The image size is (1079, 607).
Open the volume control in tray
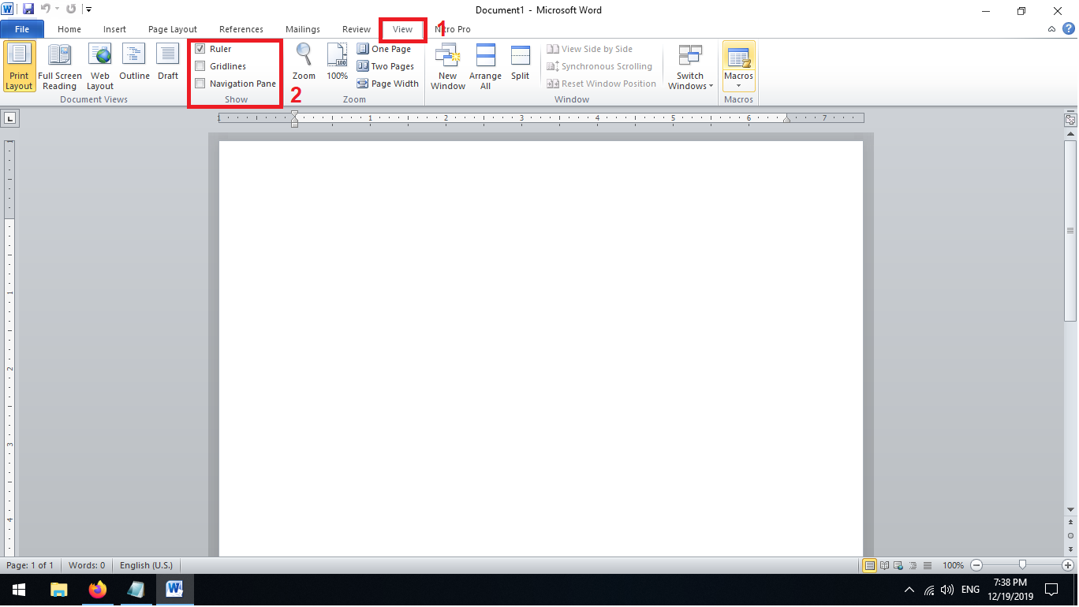pos(947,590)
